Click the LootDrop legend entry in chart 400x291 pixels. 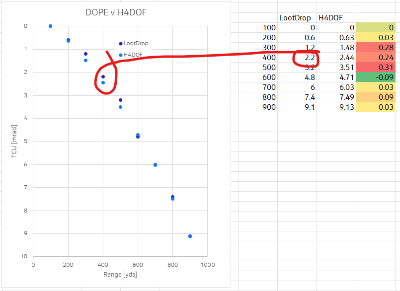(135, 44)
